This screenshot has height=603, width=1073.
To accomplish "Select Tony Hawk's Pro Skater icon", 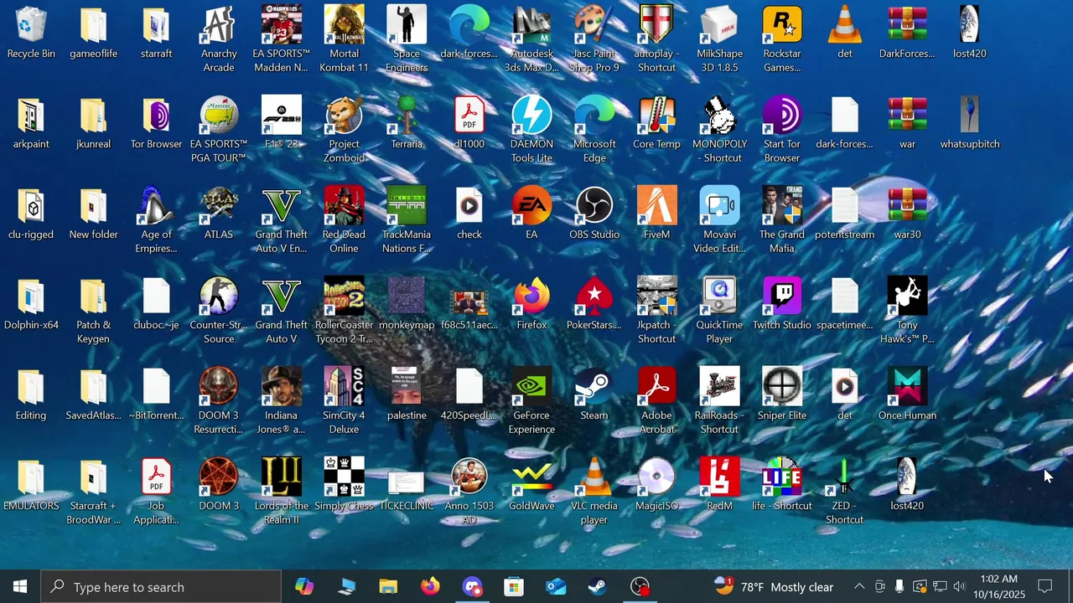I will point(907,310).
